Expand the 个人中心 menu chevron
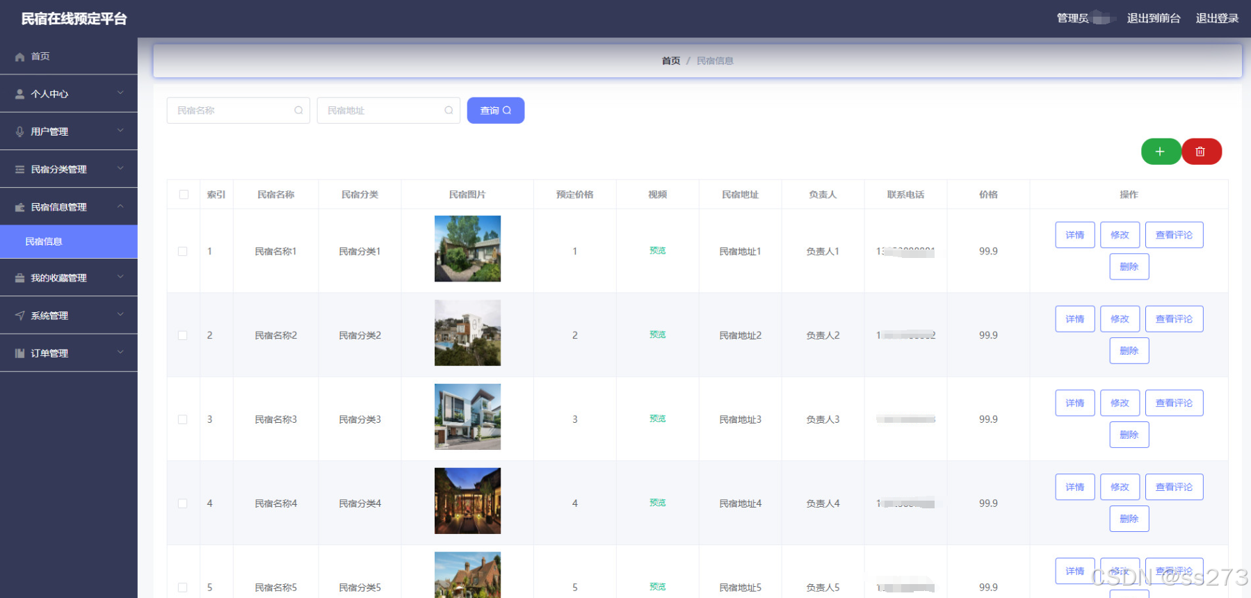This screenshot has height=598, width=1251. pos(120,93)
